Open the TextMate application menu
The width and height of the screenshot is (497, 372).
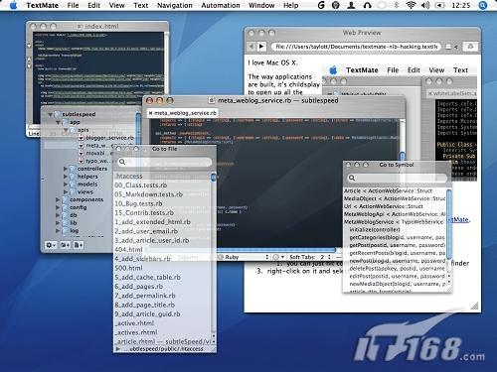pos(42,5)
